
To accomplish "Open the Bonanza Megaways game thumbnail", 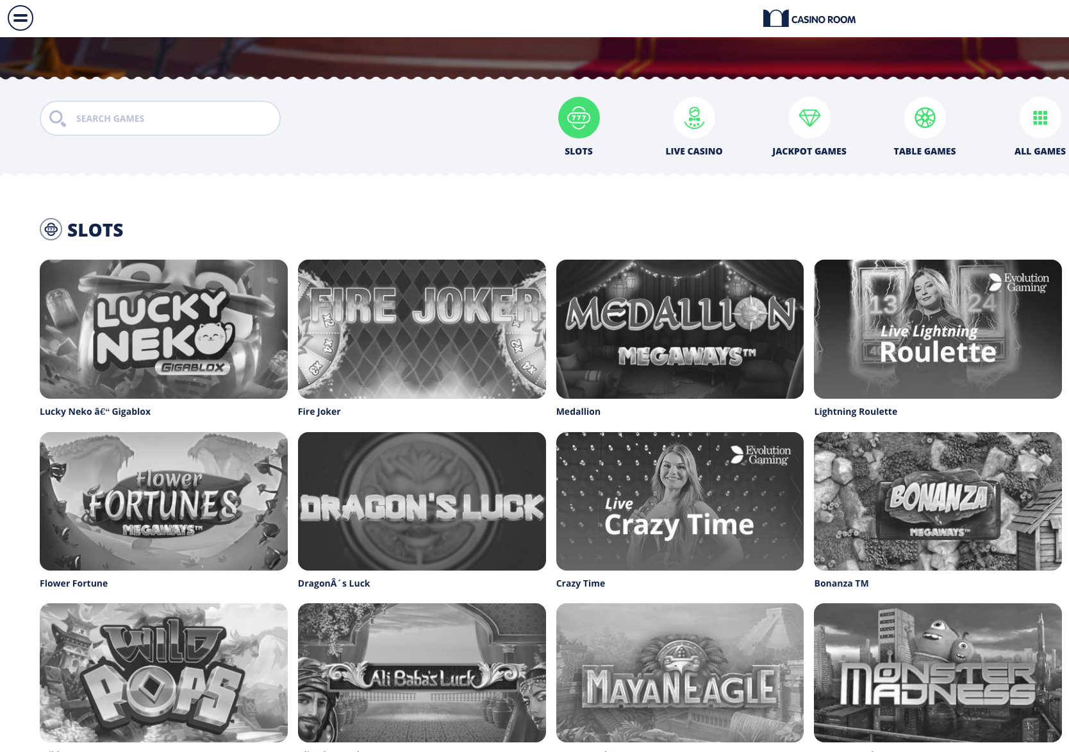I will click(x=938, y=501).
